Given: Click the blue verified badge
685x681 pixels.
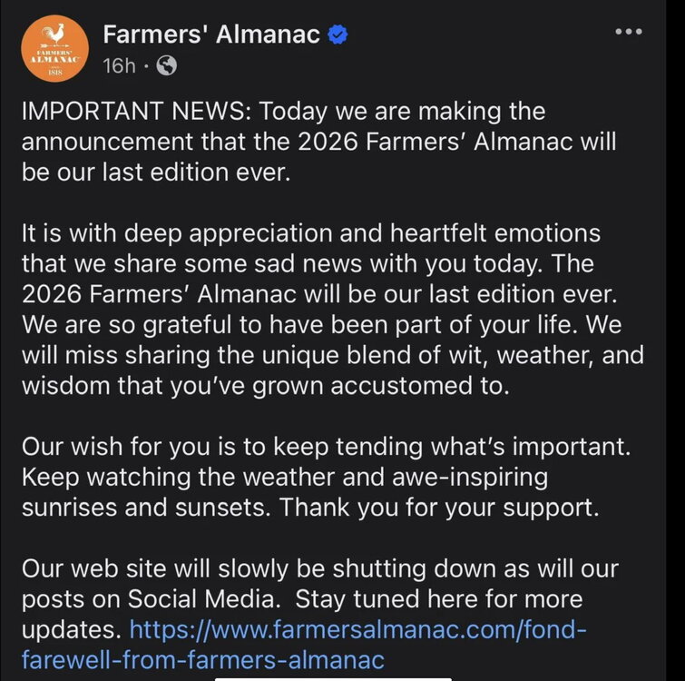Looking at the screenshot, I should pos(338,35).
